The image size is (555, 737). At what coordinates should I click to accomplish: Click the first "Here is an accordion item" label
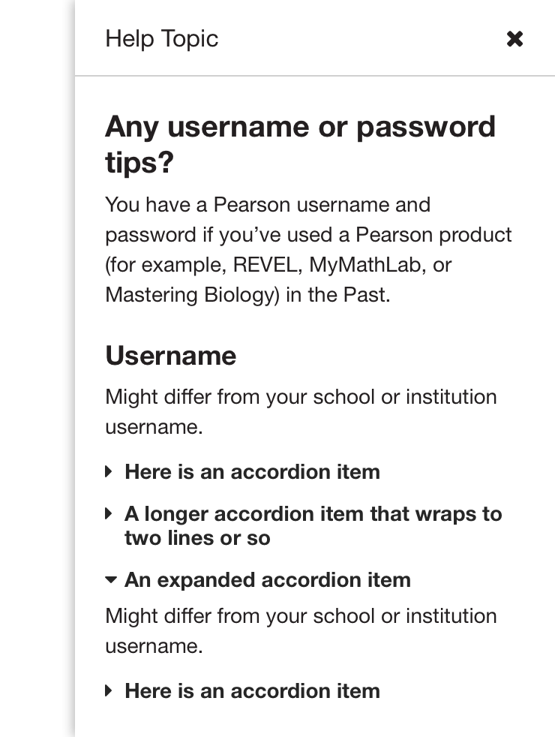coord(252,472)
